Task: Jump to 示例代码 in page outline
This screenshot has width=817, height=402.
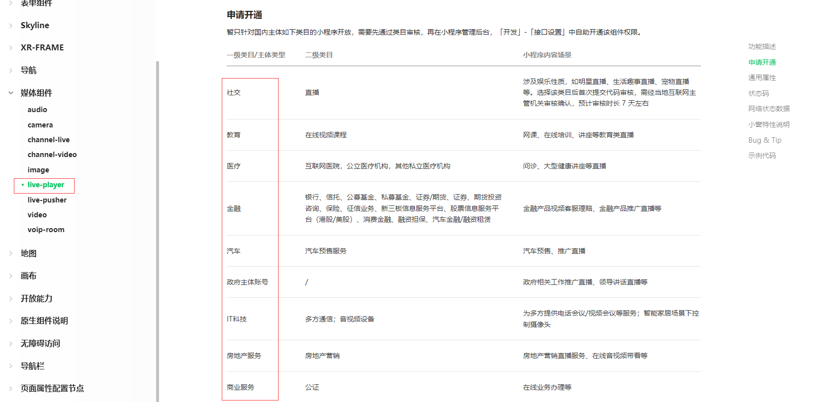Action: 762,156
